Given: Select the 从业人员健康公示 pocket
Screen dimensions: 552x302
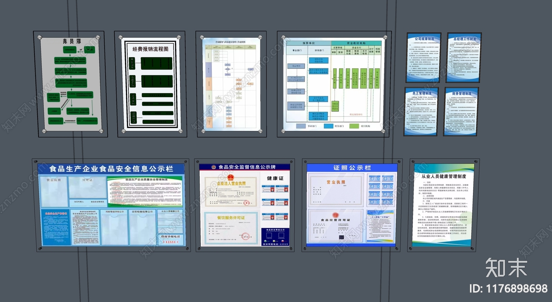Looking at the screenshot, I should point(170,221).
